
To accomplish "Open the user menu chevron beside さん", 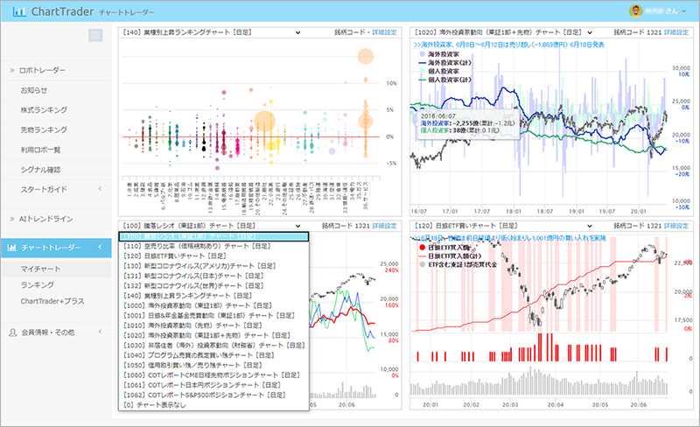I will (x=683, y=11).
